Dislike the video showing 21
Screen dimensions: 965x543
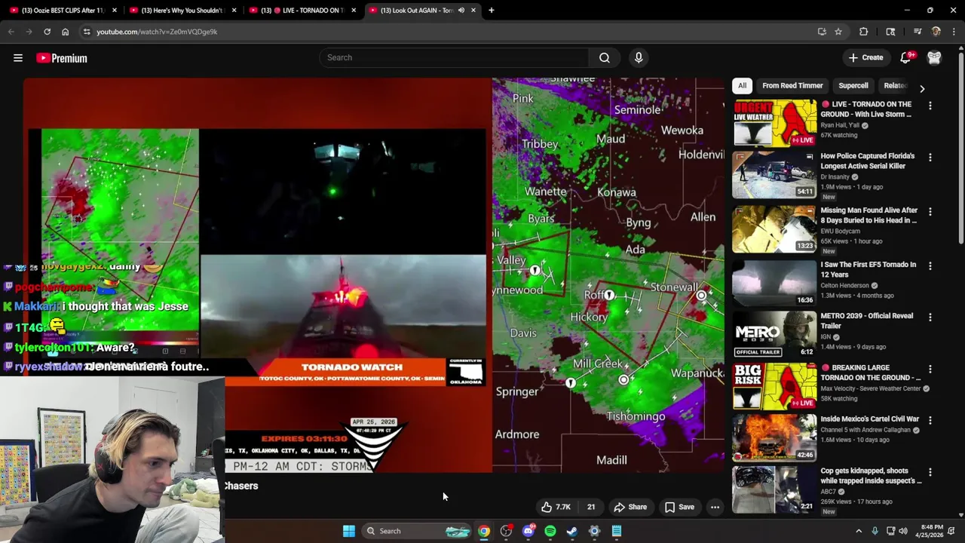pos(590,507)
